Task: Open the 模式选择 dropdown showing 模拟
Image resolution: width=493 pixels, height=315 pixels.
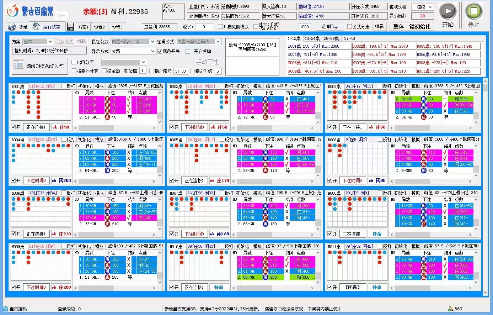Action: click(422, 7)
